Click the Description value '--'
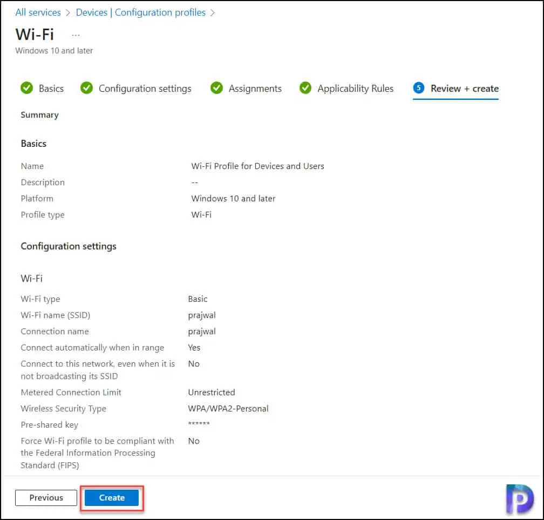This screenshot has width=544, height=520. pyautogui.click(x=195, y=183)
